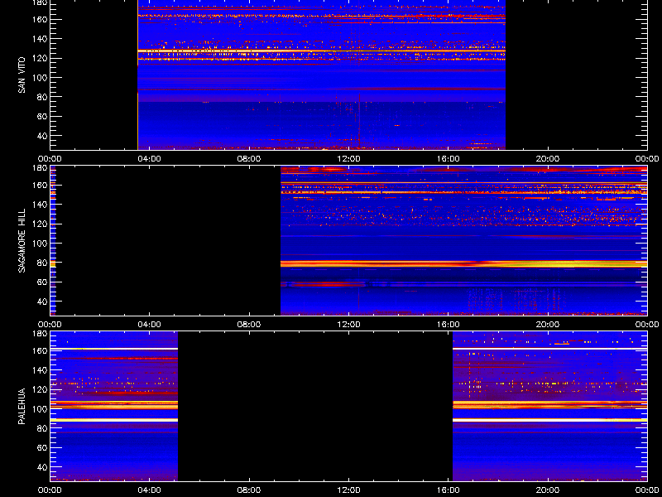
Task: Click the white 88 MHz band in evening Palehua data
Action: coord(549,420)
